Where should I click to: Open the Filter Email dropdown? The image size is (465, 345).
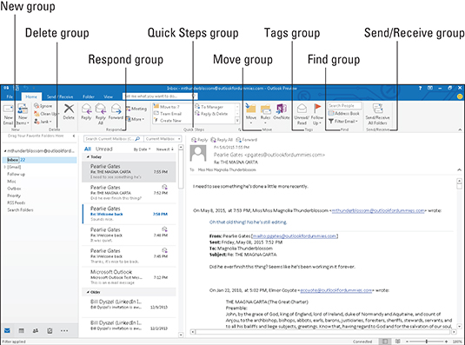343,121
